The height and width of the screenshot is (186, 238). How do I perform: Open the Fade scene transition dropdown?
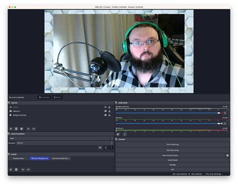point(61,138)
